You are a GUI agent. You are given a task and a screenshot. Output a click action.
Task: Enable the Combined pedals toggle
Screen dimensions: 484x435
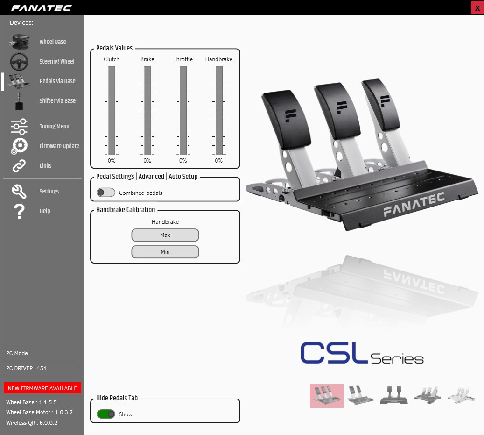106,193
